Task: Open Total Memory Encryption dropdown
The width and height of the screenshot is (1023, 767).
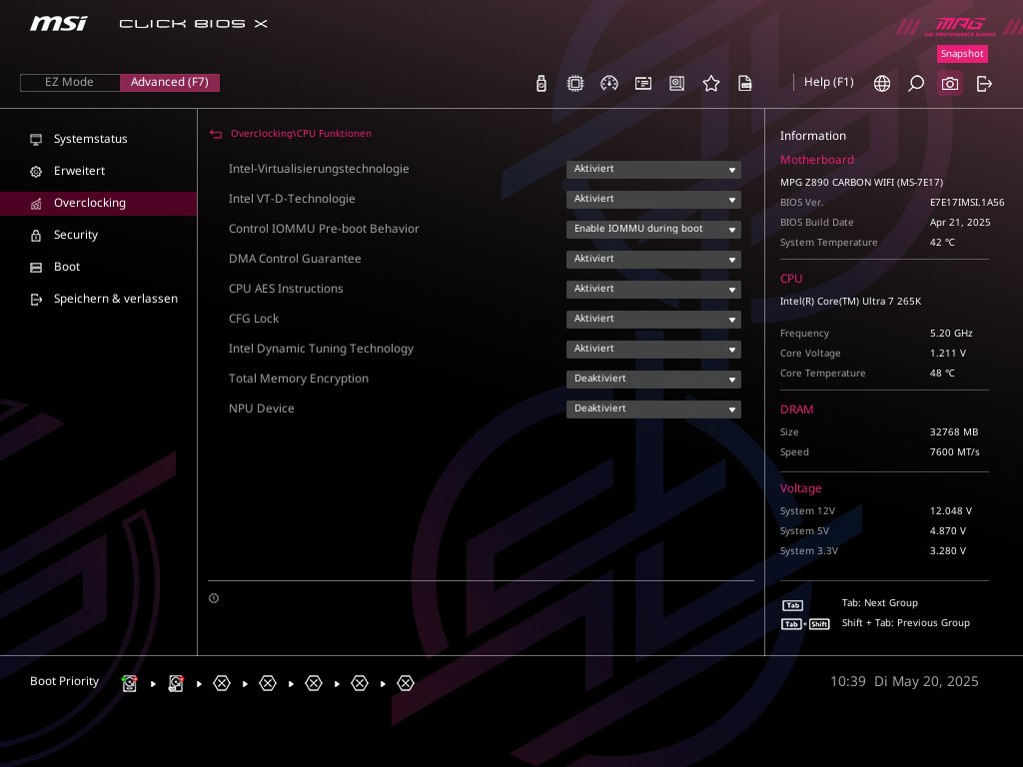Action: (653, 380)
